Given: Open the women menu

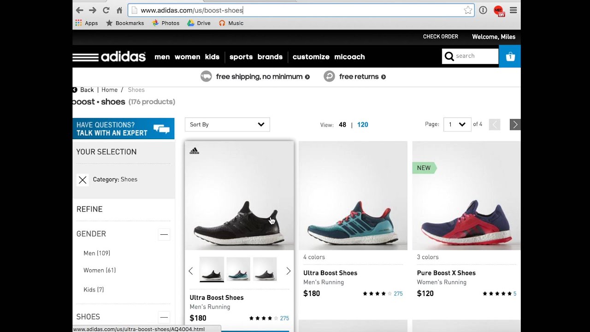Looking at the screenshot, I should 187,57.
